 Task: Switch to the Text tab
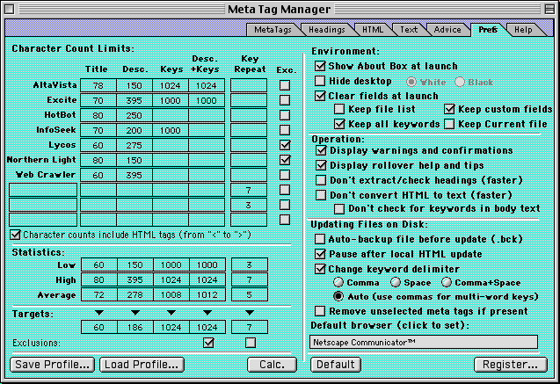tap(409, 30)
